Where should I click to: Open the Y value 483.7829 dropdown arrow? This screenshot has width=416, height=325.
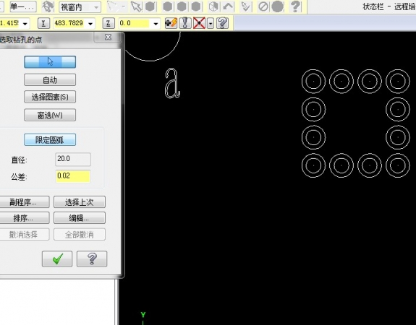90,24
